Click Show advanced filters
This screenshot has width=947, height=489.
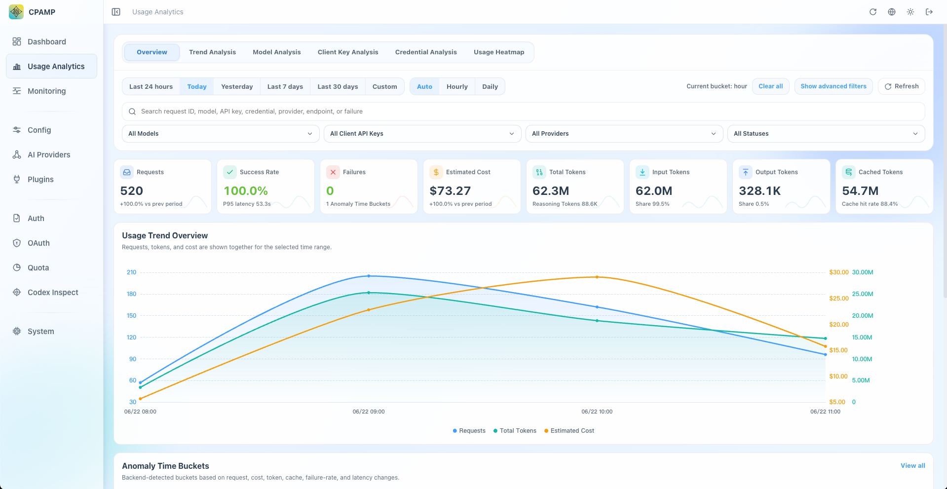pyautogui.click(x=833, y=86)
